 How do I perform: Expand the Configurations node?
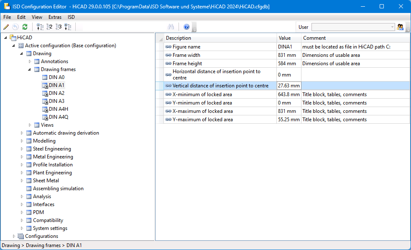tap(14, 236)
